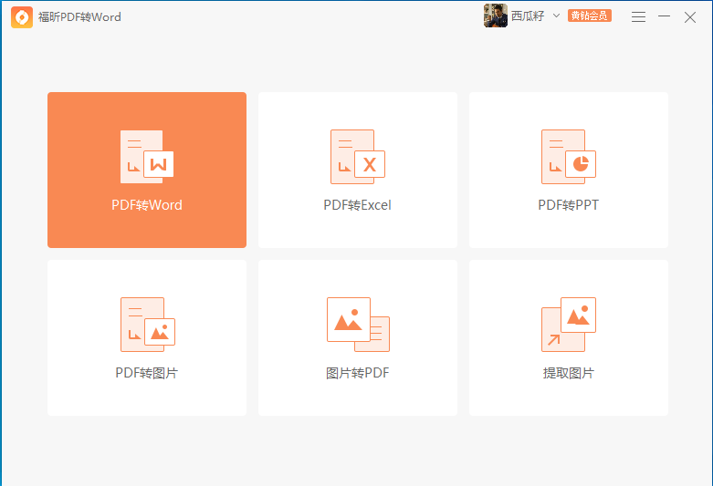The width and height of the screenshot is (713, 486).
Task: Open the 提取图片 text label
Action: pyautogui.click(x=568, y=373)
